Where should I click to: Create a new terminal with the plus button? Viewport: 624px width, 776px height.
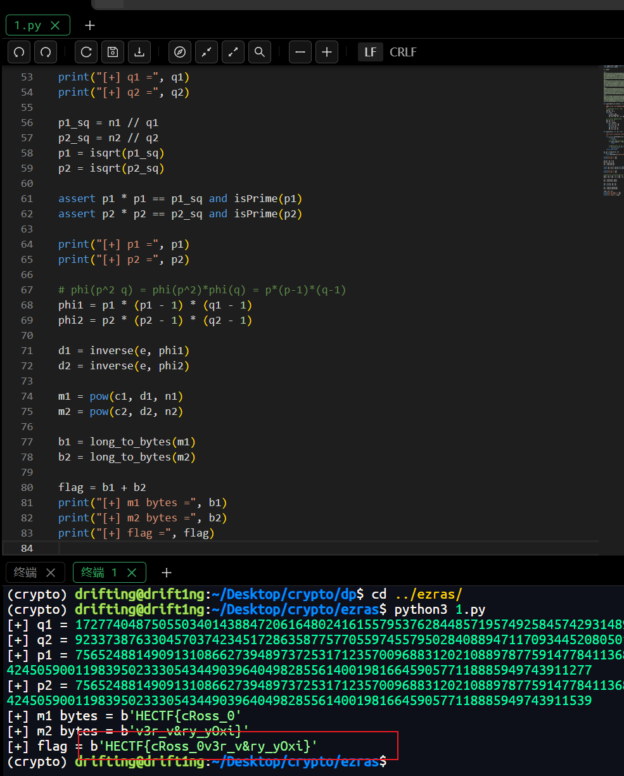coord(166,572)
